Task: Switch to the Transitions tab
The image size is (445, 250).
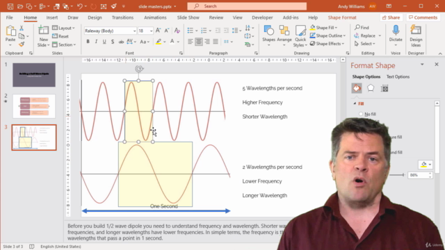Action: click(122, 17)
